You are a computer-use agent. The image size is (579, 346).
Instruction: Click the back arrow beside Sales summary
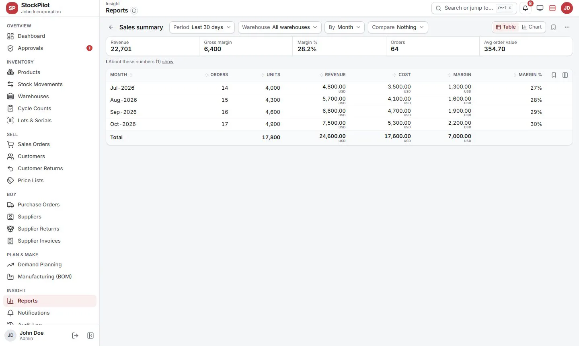(x=111, y=27)
